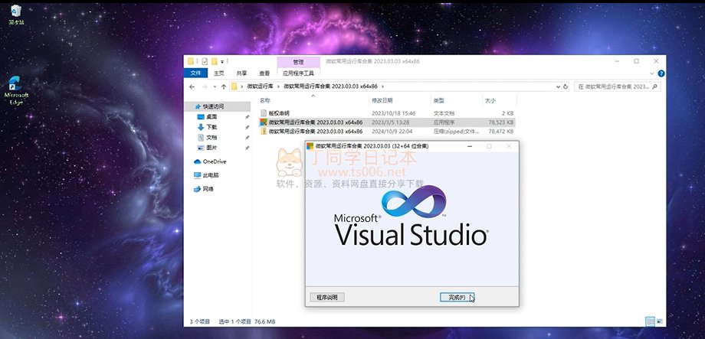Image resolution: width=705 pixels, height=339 pixels.
Task: Refresh the current folder
Action: (566, 86)
